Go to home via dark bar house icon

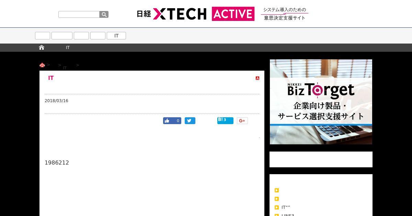[x=42, y=48]
